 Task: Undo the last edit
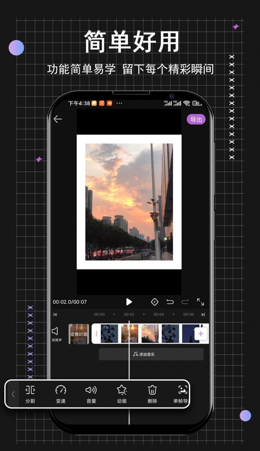pyautogui.click(x=170, y=302)
